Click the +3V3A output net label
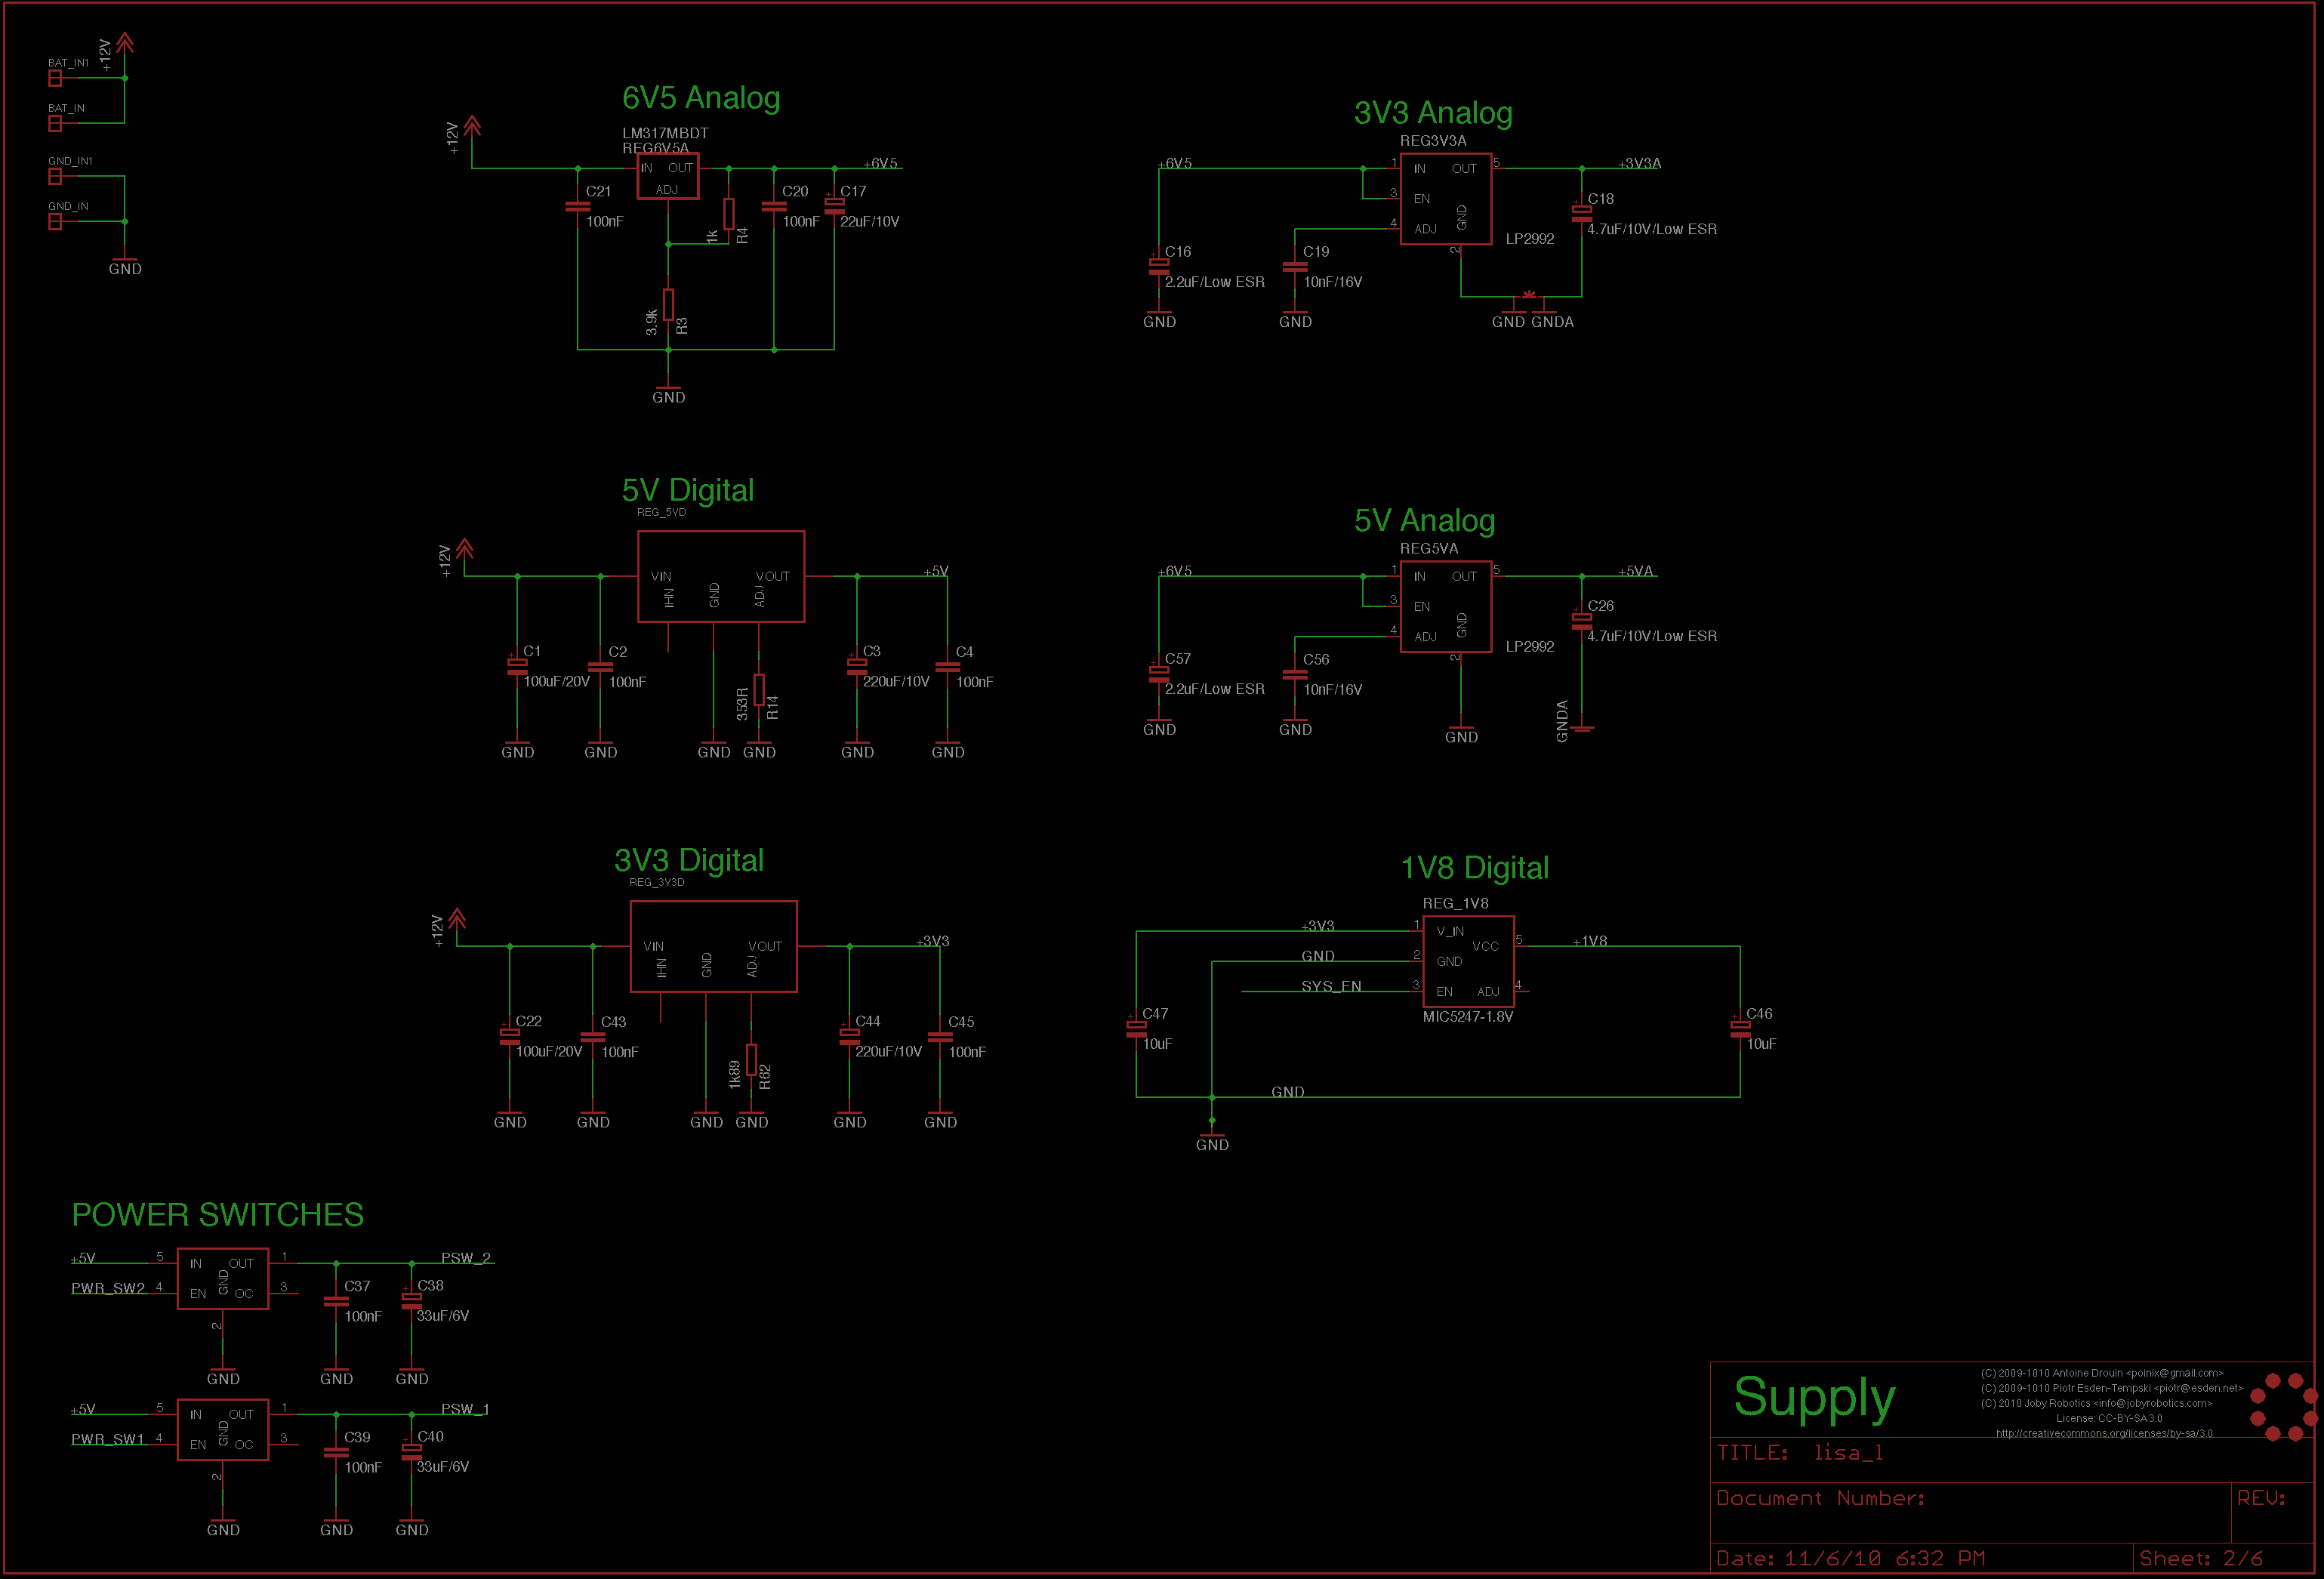 click(1639, 163)
